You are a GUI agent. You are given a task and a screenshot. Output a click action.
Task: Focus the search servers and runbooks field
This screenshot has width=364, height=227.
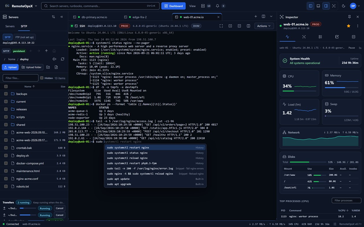pyautogui.click(x=100, y=6)
